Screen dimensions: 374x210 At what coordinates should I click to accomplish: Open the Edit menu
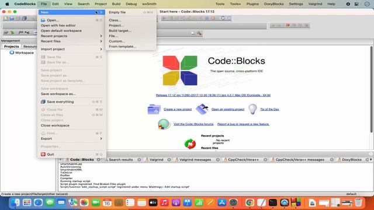click(x=56, y=4)
